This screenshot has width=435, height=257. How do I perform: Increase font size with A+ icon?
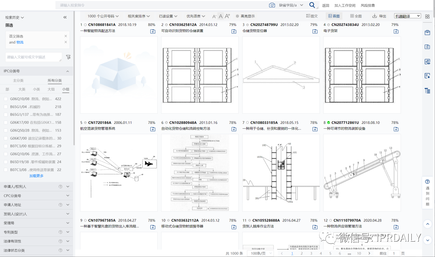coord(227,16)
